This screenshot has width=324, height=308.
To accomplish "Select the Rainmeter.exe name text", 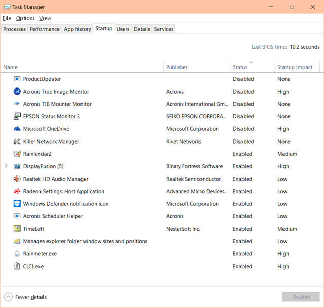I will click(x=40, y=253).
